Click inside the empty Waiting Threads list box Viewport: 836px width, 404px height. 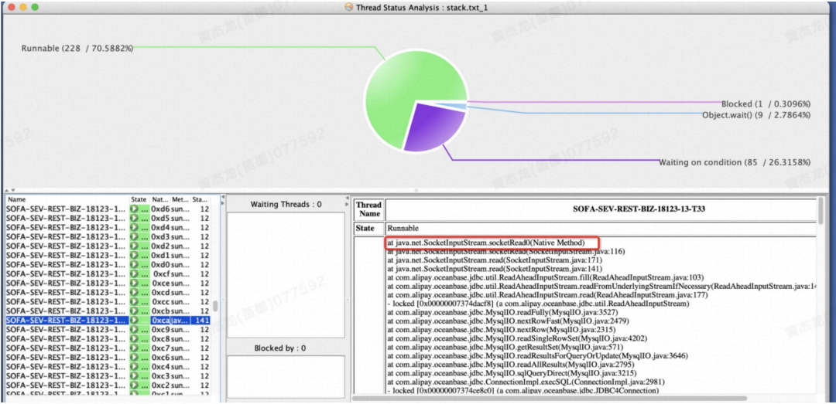(x=286, y=274)
